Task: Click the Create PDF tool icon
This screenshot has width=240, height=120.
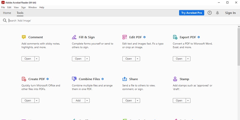Action: pos(24,79)
